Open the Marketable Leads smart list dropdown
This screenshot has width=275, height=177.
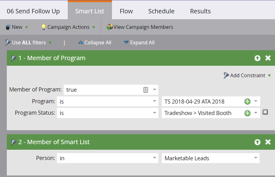click(210, 158)
